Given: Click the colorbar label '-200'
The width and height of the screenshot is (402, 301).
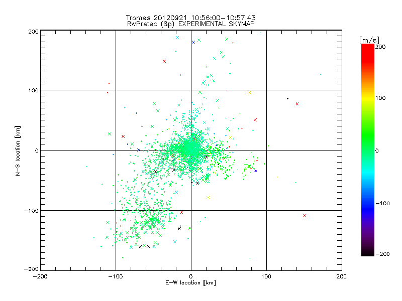Looking at the screenshot, I should tap(382, 254).
